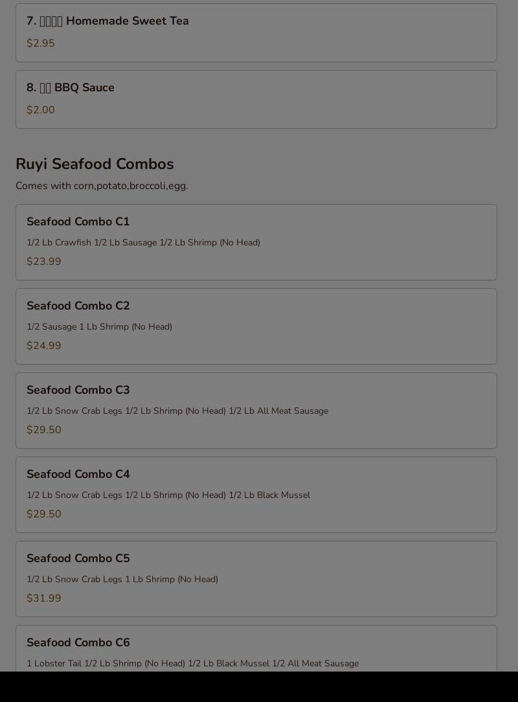The width and height of the screenshot is (518, 702).
Task: Click the Combo C4 Black Mussel description
Action: point(168,495)
